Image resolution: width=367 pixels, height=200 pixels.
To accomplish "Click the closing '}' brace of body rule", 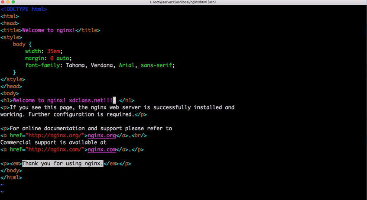I will pyautogui.click(x=14, y=72).
